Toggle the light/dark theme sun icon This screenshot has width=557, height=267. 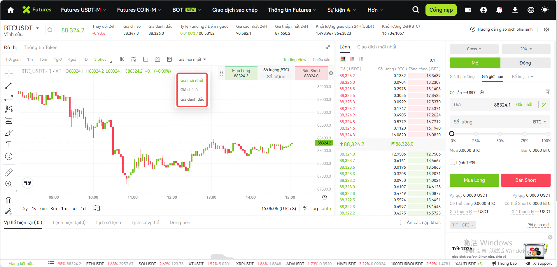click(545, 10)
